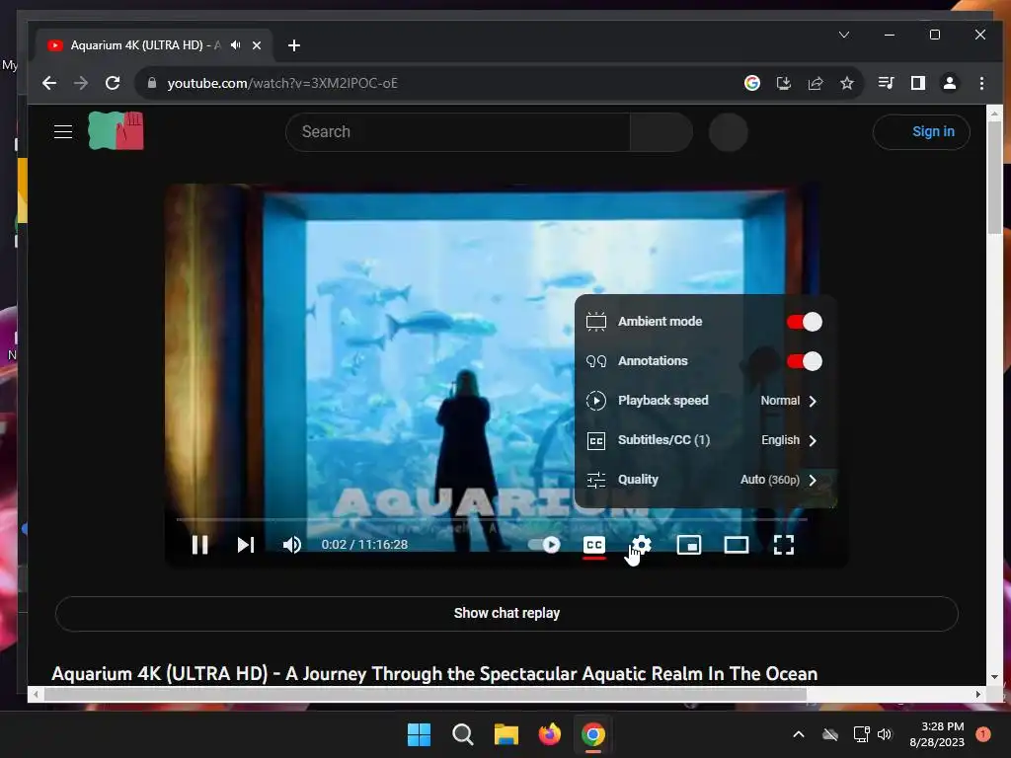
Task: Turn off closed captions CC button
Action: click(x=593, y=545)
